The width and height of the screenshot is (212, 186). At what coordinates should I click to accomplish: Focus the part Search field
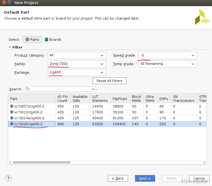point(60,89)
